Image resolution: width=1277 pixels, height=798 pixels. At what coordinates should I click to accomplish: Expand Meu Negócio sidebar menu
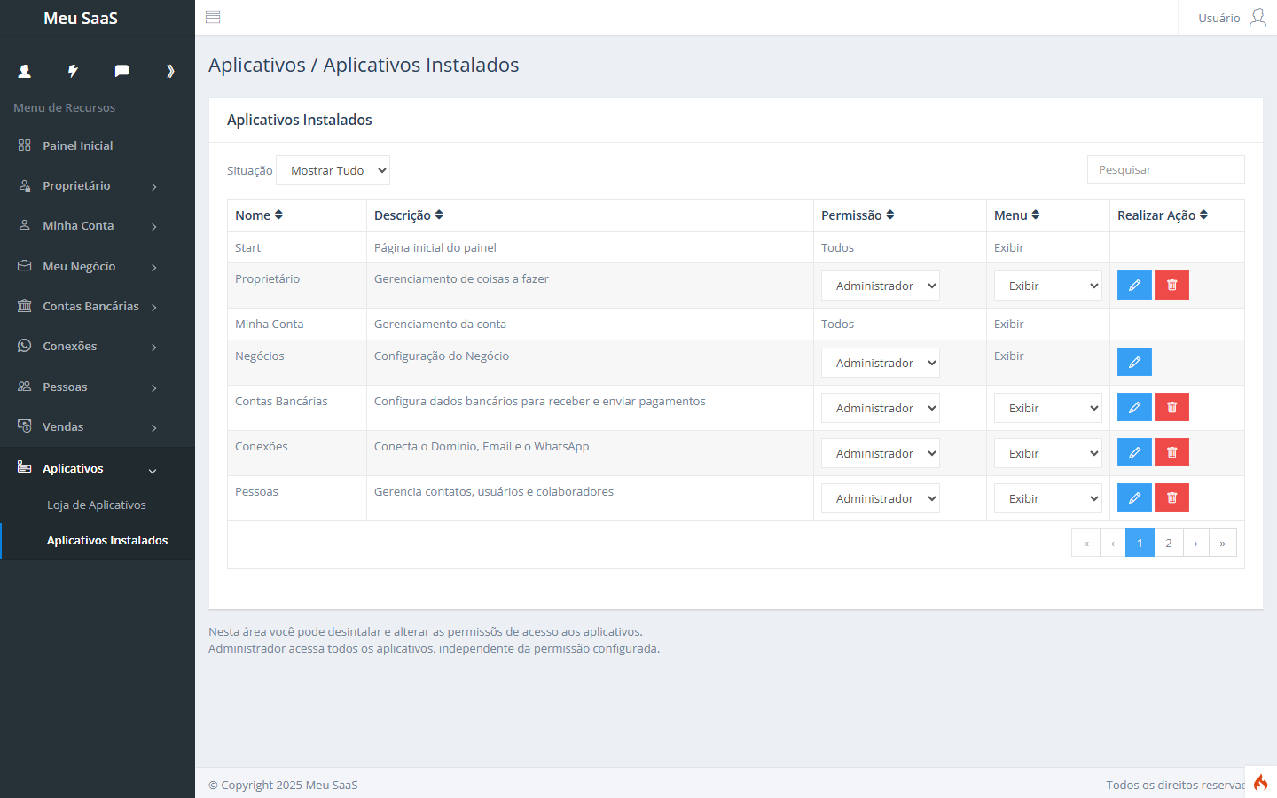tap(98, 266)
